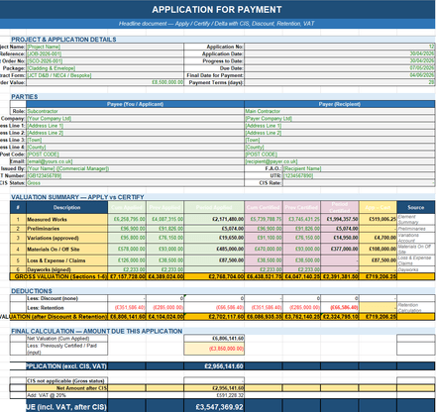Click the payer [Address Line 2] cell
The width and height of the screenshot is (436, 412).
340,133
